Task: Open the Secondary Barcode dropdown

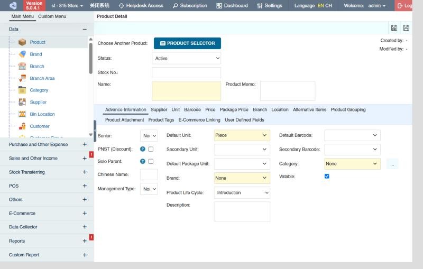Action: click(x=352, y=150)
